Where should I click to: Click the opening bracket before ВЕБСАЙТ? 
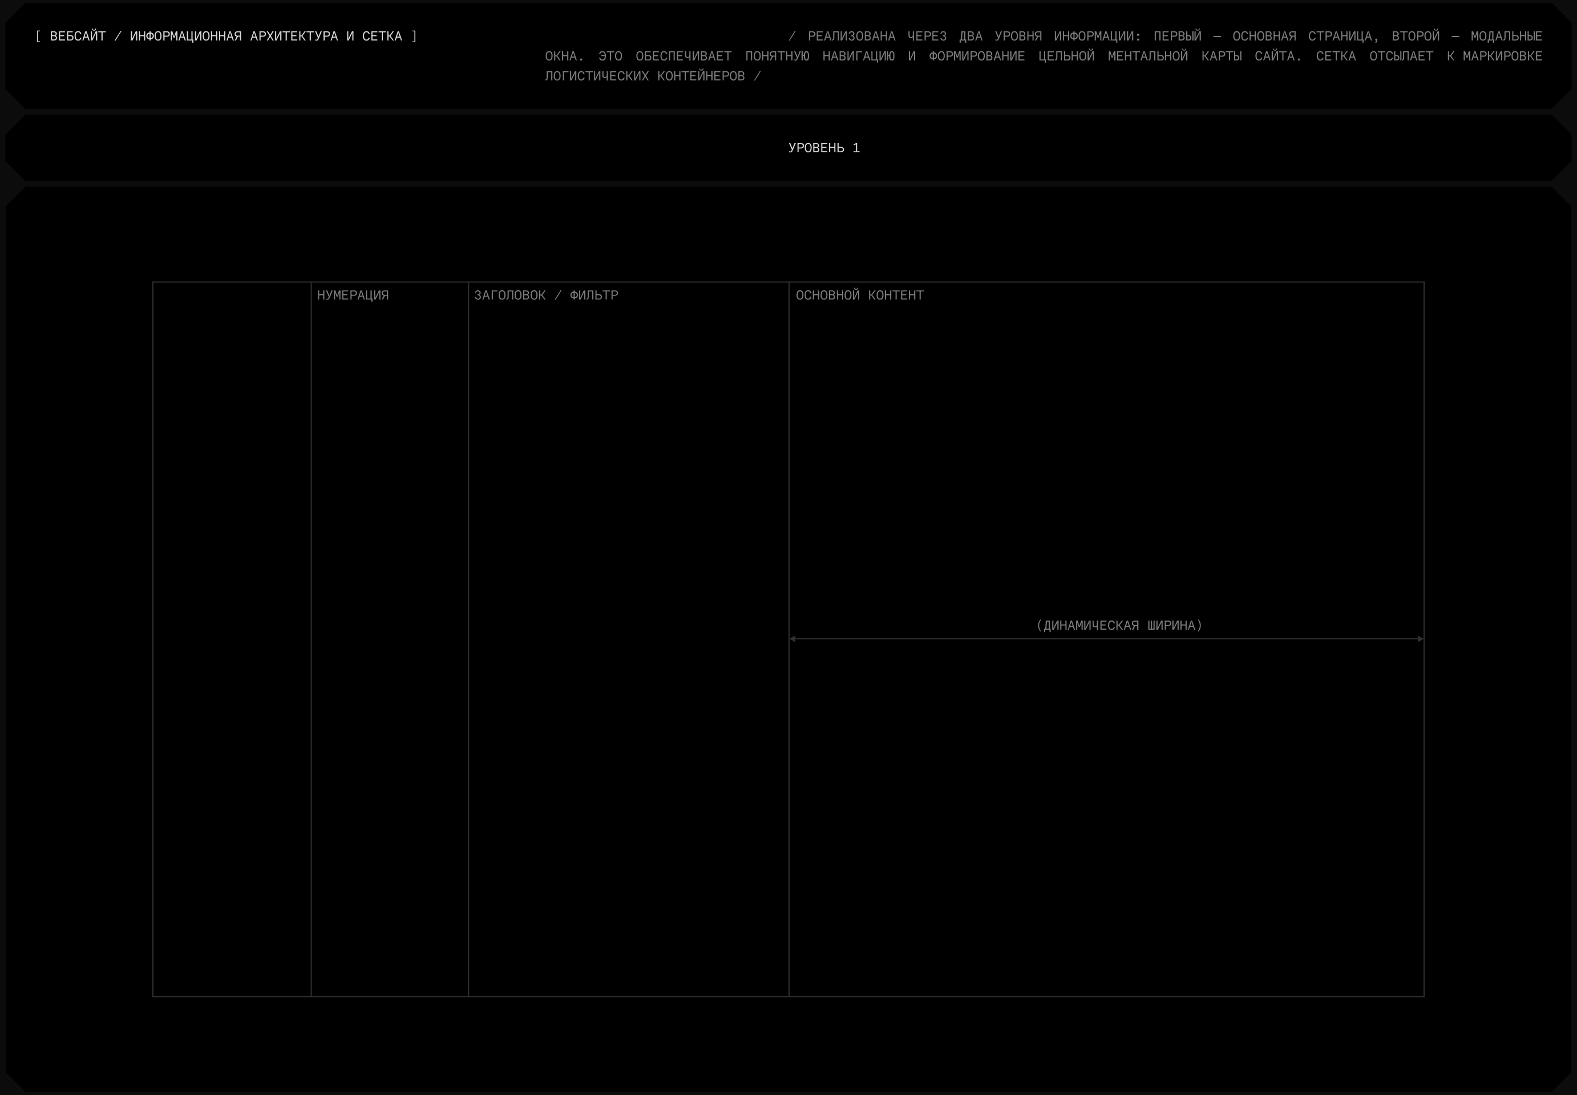tap(38, 36)
